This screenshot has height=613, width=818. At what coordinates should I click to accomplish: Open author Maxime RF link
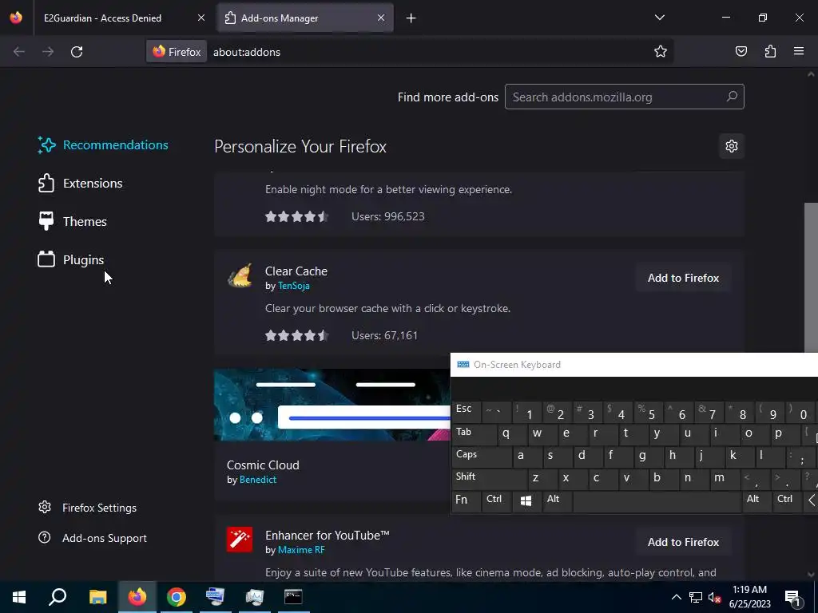(x=301, y=550)
